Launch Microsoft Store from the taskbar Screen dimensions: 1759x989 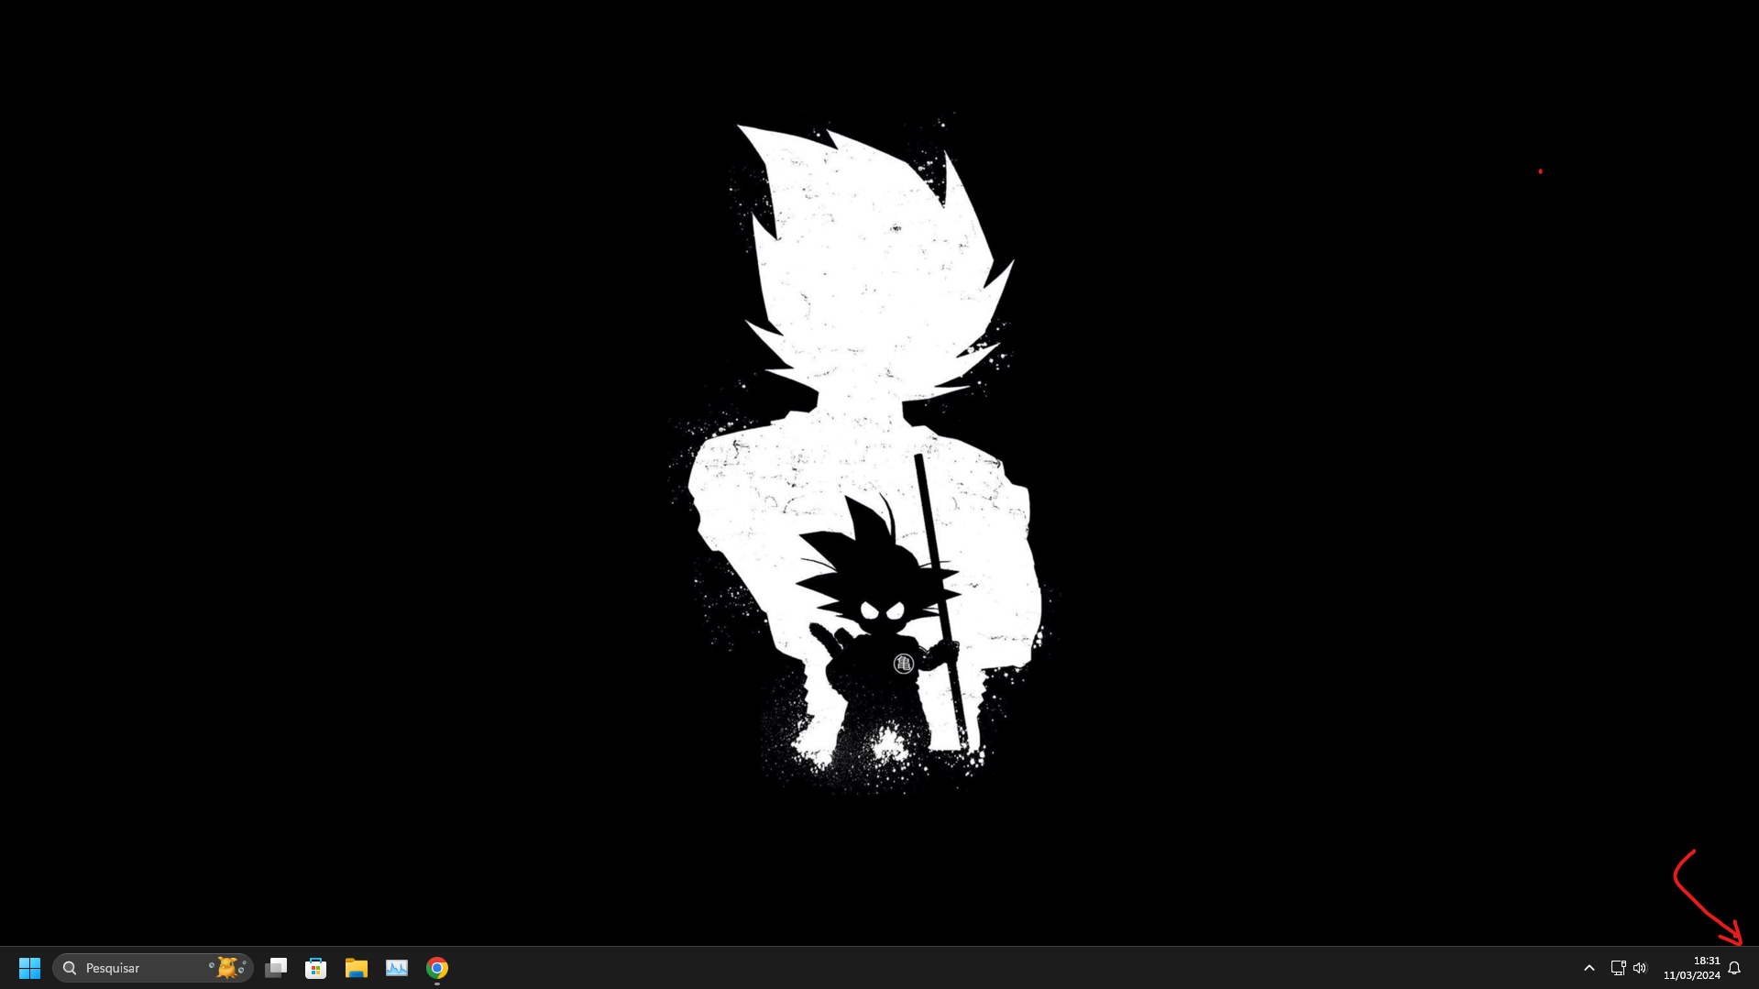pos(316,968)
